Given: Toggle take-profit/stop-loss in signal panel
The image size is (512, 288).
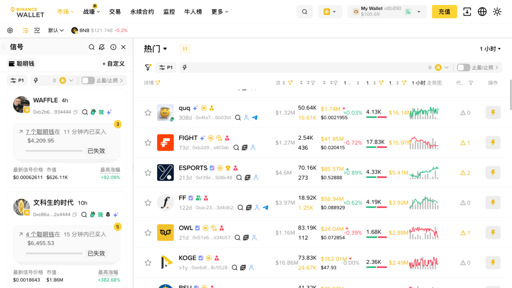Looking at the screenshot, I should pos(88,80).
